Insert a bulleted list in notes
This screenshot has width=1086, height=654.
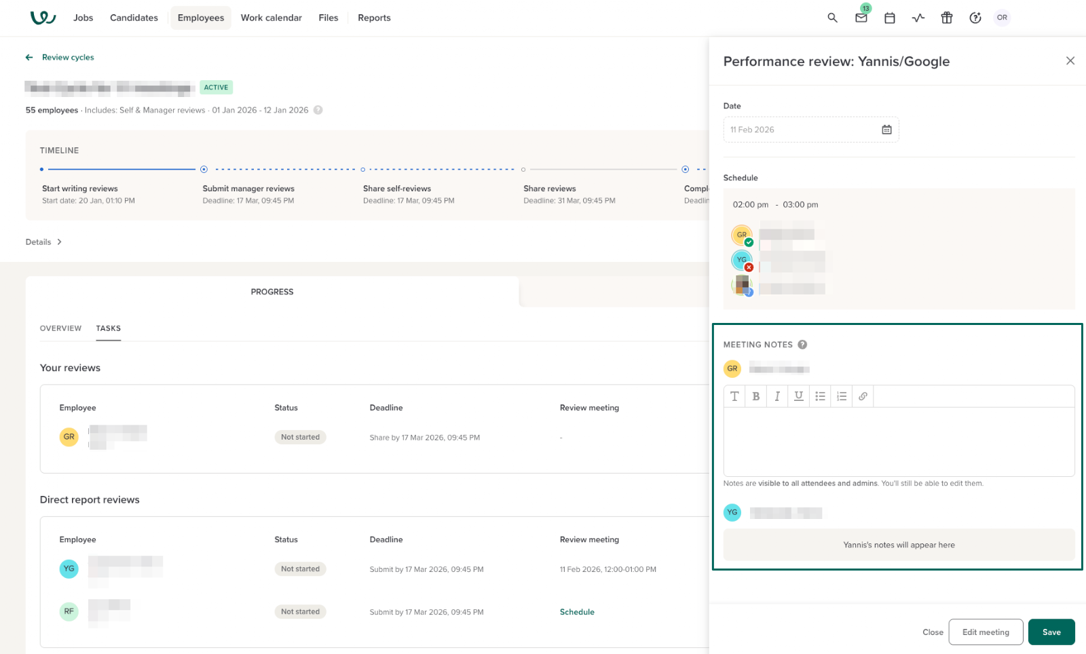(x=820, y=396)
